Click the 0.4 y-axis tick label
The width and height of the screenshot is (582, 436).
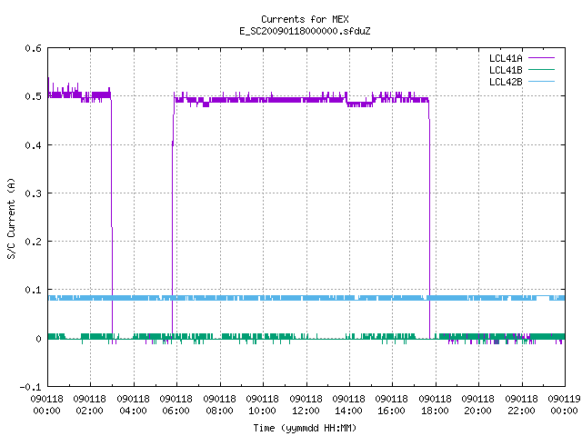[33, 145]
